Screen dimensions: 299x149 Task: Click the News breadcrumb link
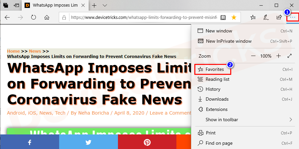coord(35,51)
